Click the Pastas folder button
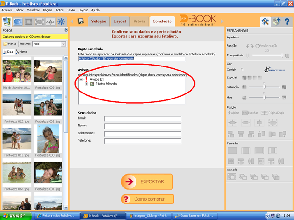The image size is (294, 220). coord(10,44)
